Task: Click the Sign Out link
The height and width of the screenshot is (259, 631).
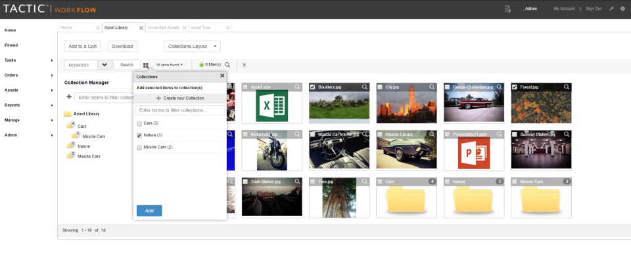Action: tap(594, 9)
